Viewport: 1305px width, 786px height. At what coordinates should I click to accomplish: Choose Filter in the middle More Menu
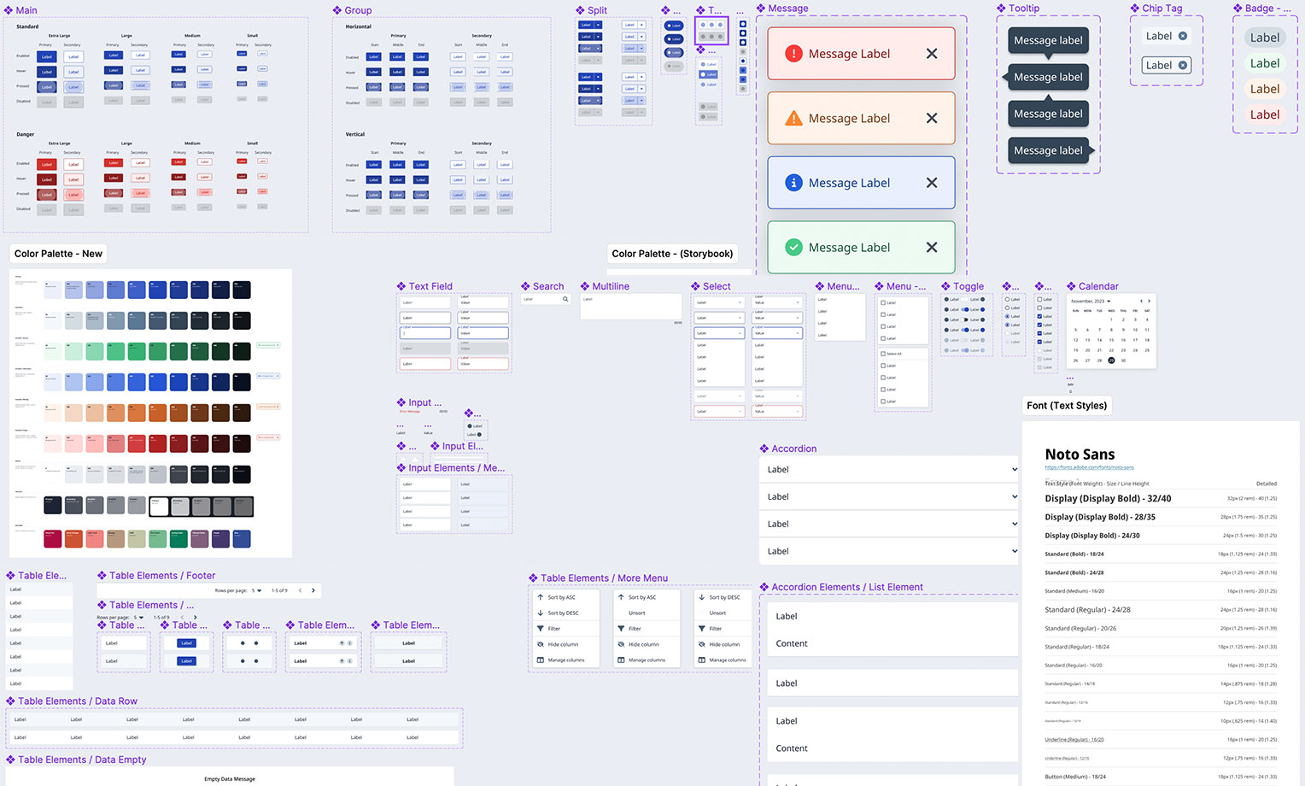click(x=635, y=629)
